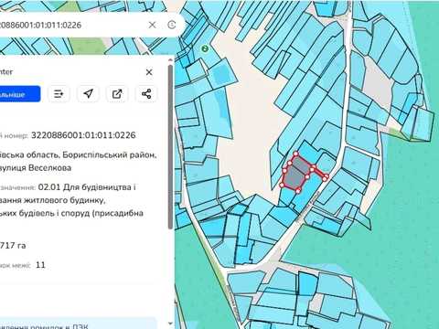439x329 pixels.
Task: Close the parcel info panel
Action: click(149, 72)
